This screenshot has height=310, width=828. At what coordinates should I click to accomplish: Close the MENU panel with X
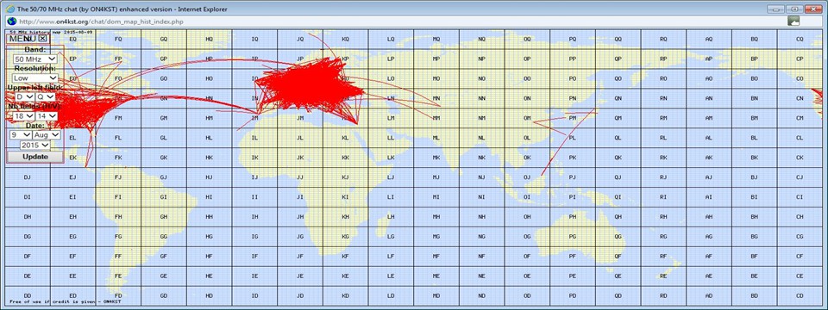click(43, 39)
